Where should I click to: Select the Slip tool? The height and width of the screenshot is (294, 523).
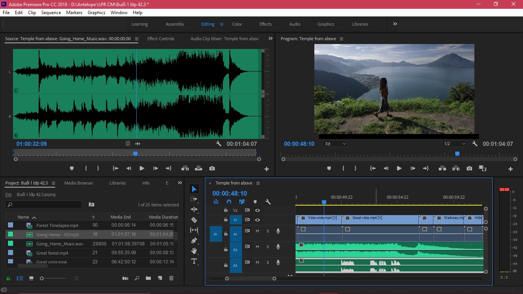(194, 230)
